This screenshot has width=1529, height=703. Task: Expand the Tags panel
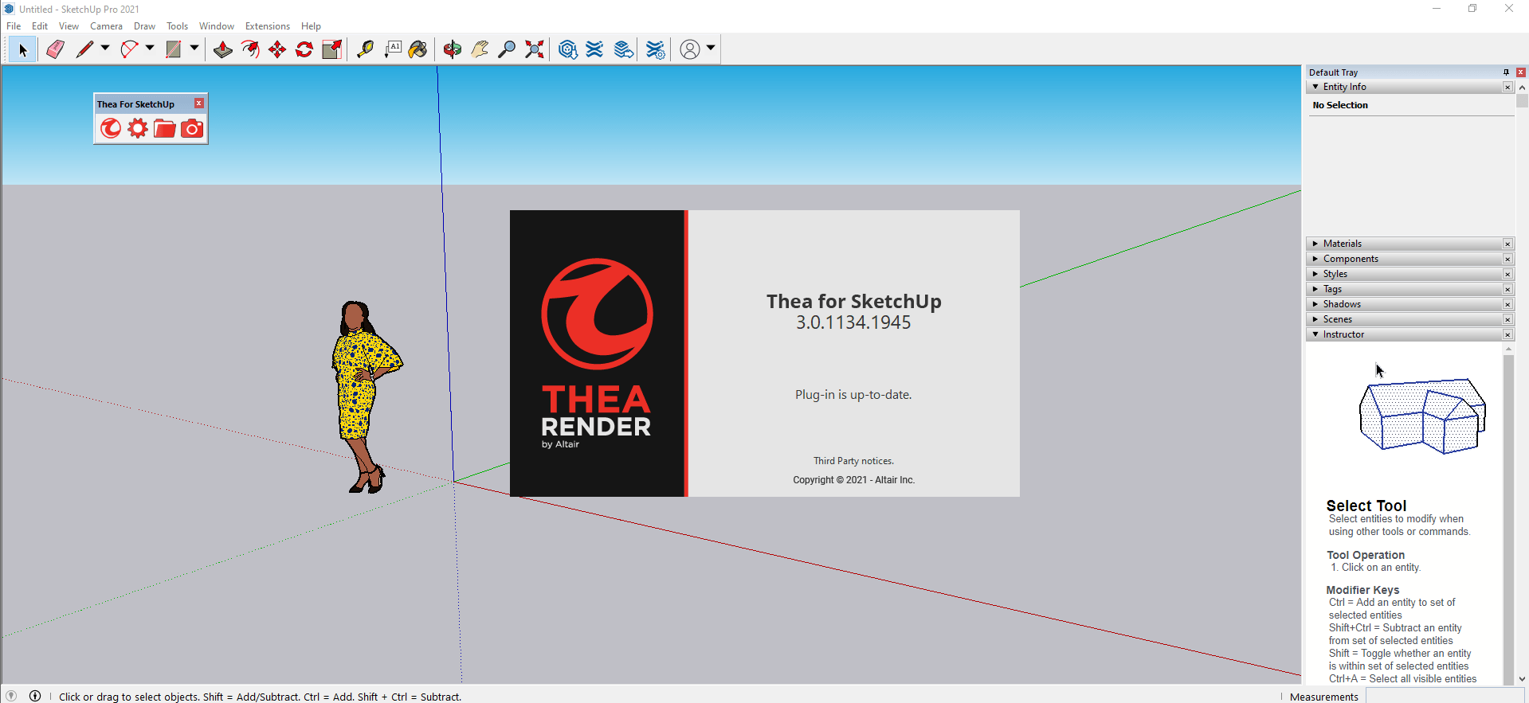click(1315, 289)
